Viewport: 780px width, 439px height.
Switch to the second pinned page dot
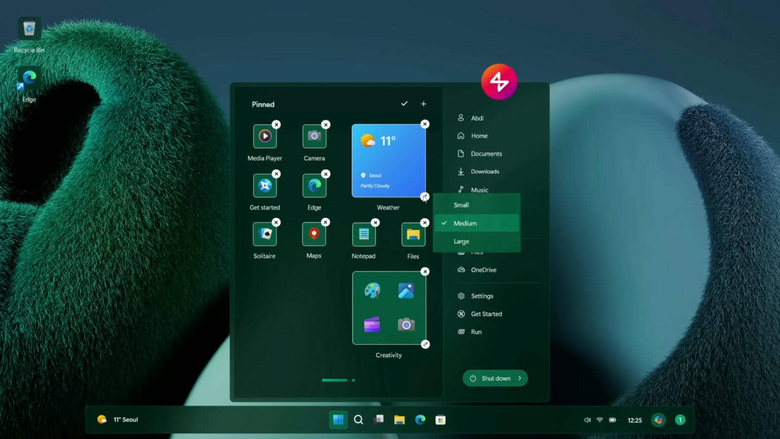[x=352, y=380]
